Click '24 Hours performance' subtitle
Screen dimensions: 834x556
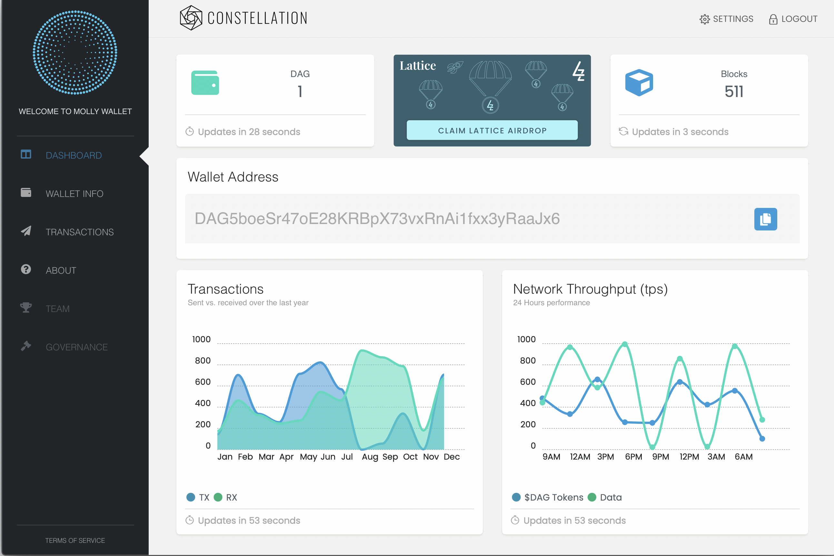click(x=551, y=302)
